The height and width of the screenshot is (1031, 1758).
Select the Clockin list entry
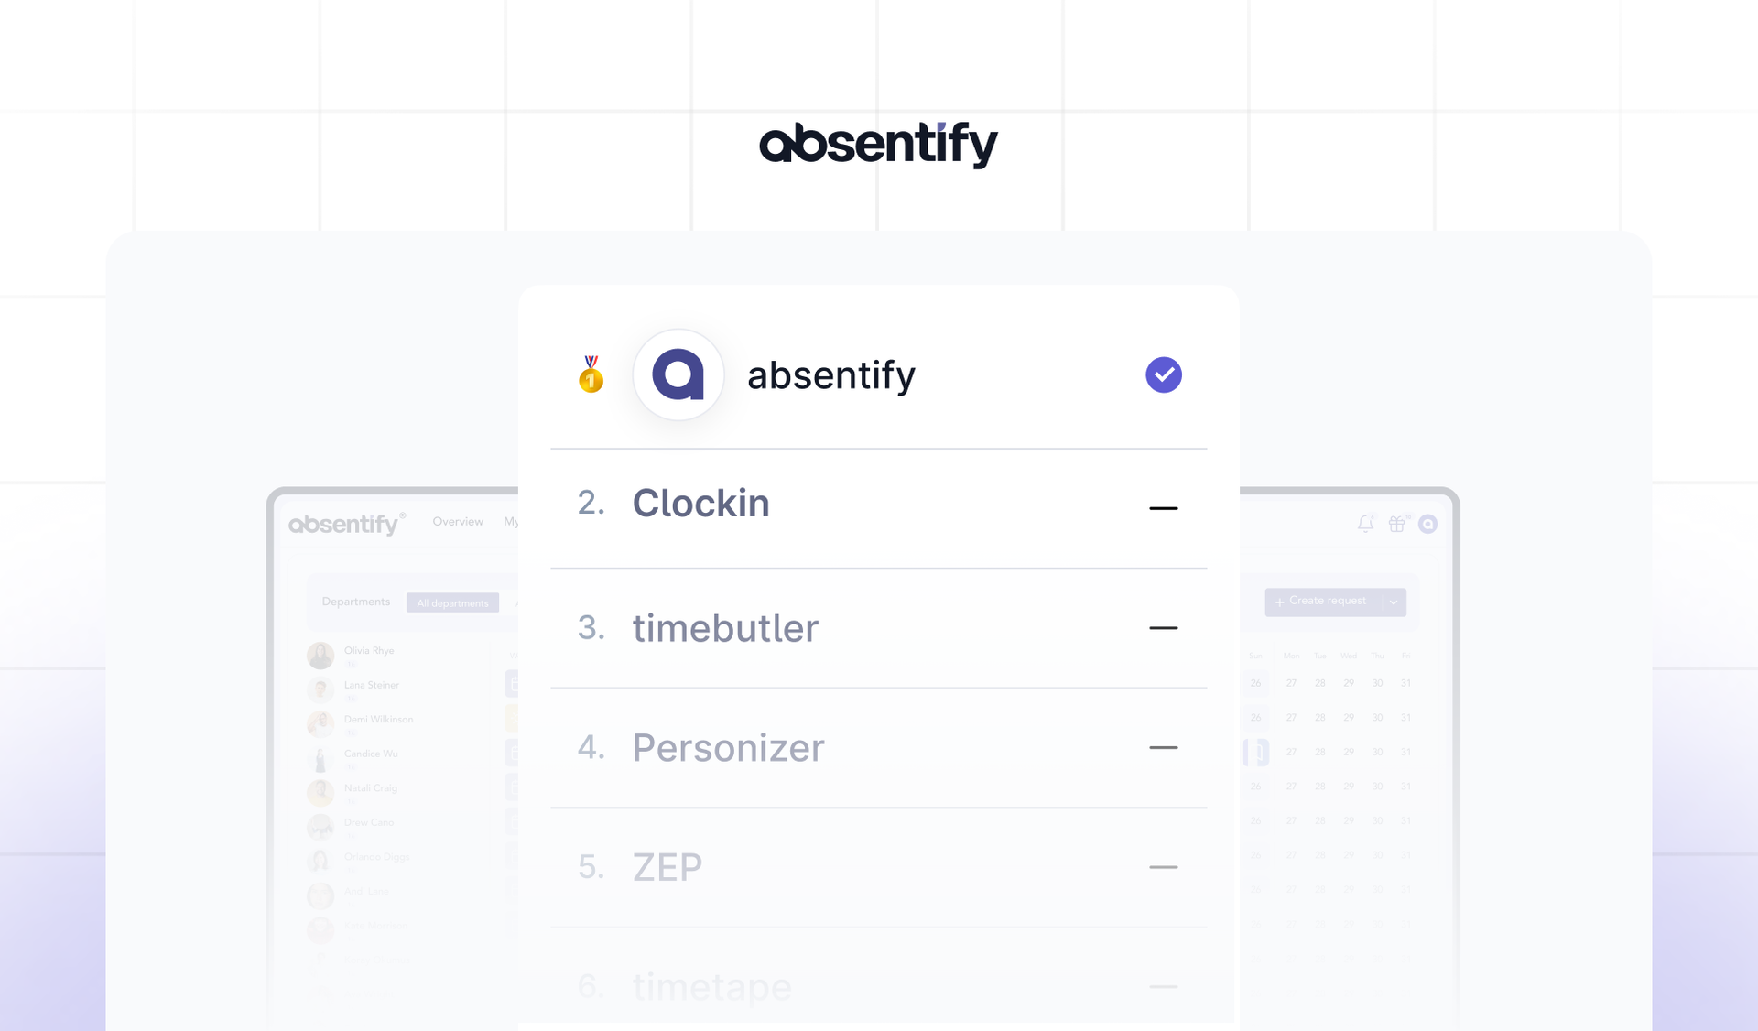(x=879, y=508)
